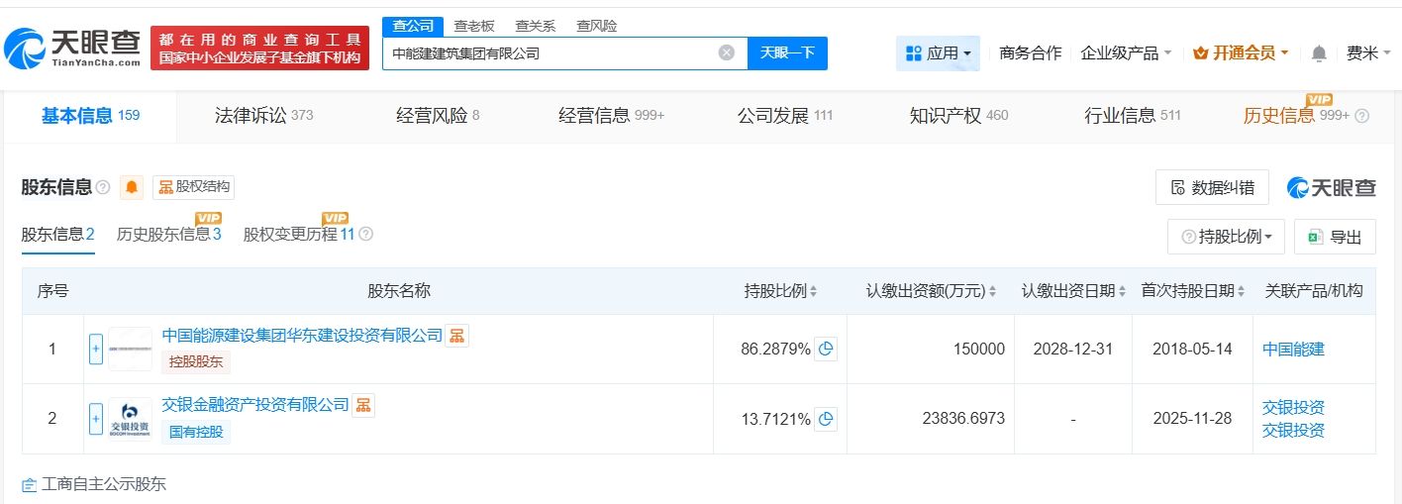The height and width of the screenshot is (504, 1402).
Task: Click the 导出 export button
Action: coord(1335,237)
